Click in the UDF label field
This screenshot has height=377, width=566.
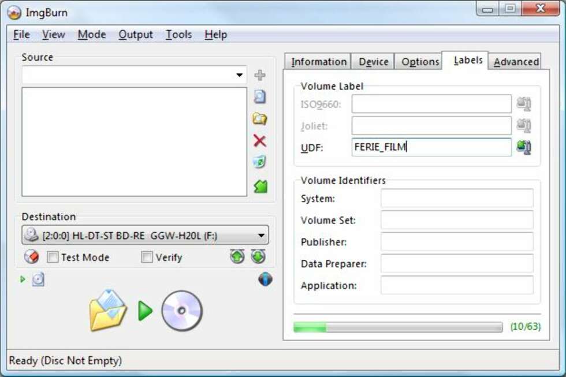coord(431,147)
